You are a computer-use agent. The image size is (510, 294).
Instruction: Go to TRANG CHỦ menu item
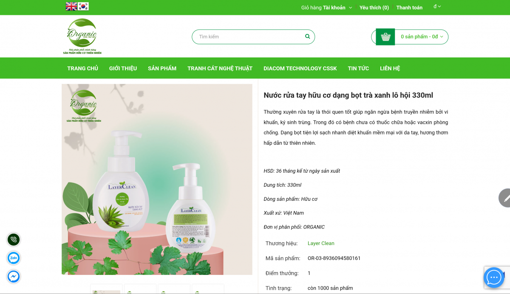click(x=82, y=68)
